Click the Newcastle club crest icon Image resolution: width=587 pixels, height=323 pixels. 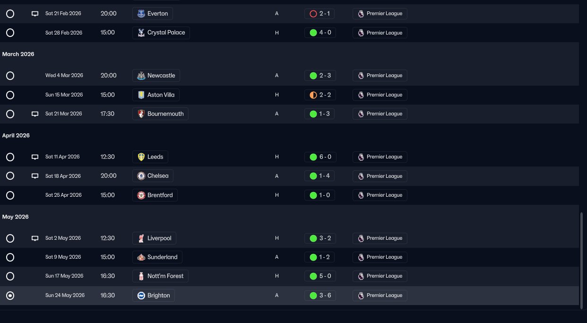click(x=141, y=76)
